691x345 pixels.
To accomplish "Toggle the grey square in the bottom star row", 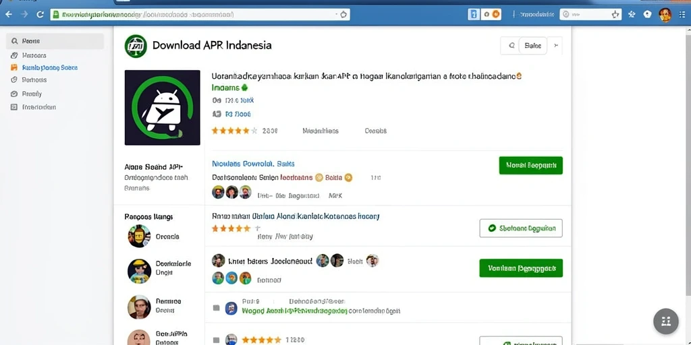I will (x=216, y=340).
